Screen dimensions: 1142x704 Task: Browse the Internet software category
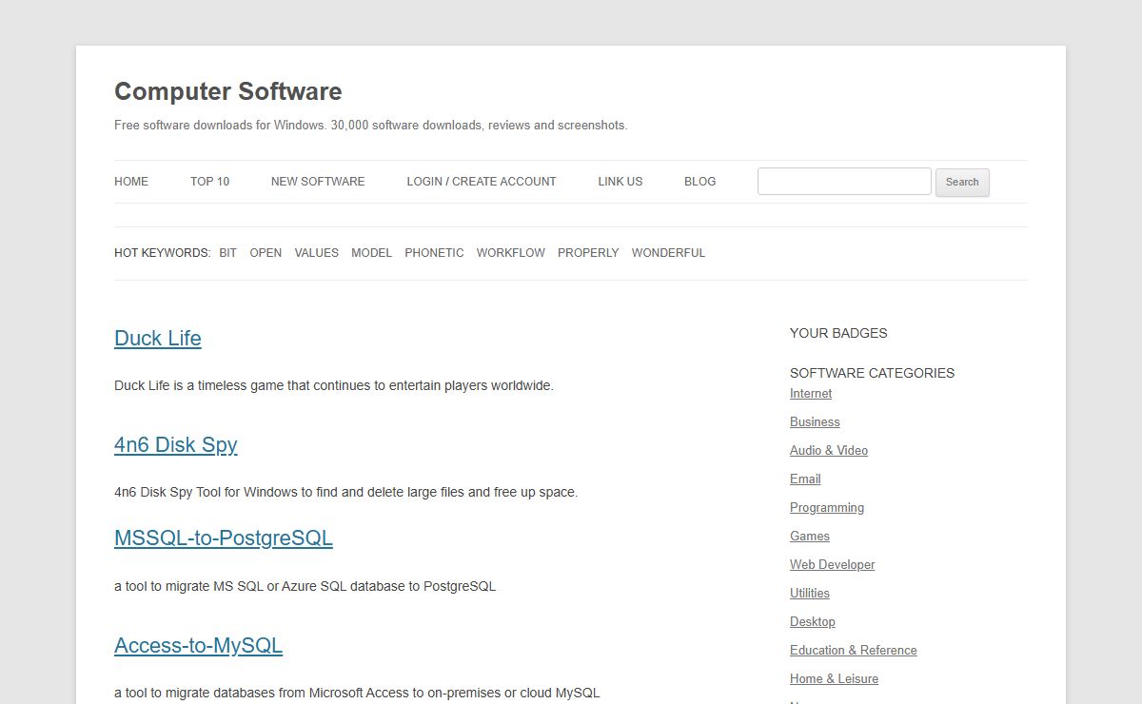click(x=811, y=394)
